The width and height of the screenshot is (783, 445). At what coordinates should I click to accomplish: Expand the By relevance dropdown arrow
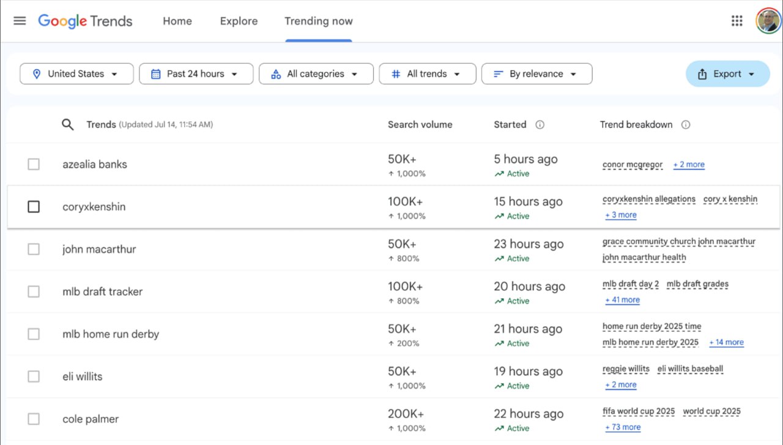(x=573, y=74)
